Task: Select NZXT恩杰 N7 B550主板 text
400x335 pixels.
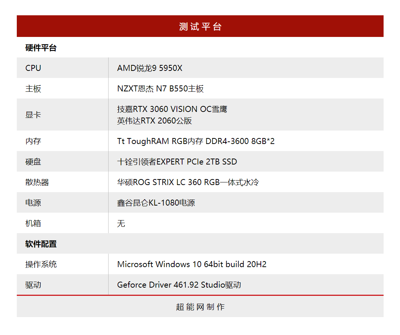Action: click(x=160, y=89)
